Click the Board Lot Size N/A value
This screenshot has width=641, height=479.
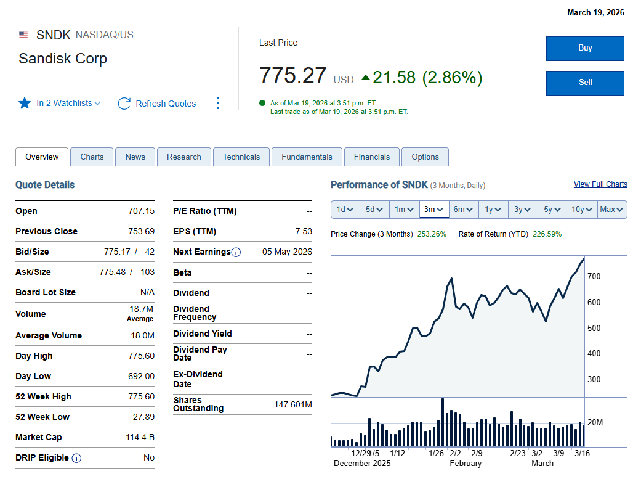[x=147, y=293]
